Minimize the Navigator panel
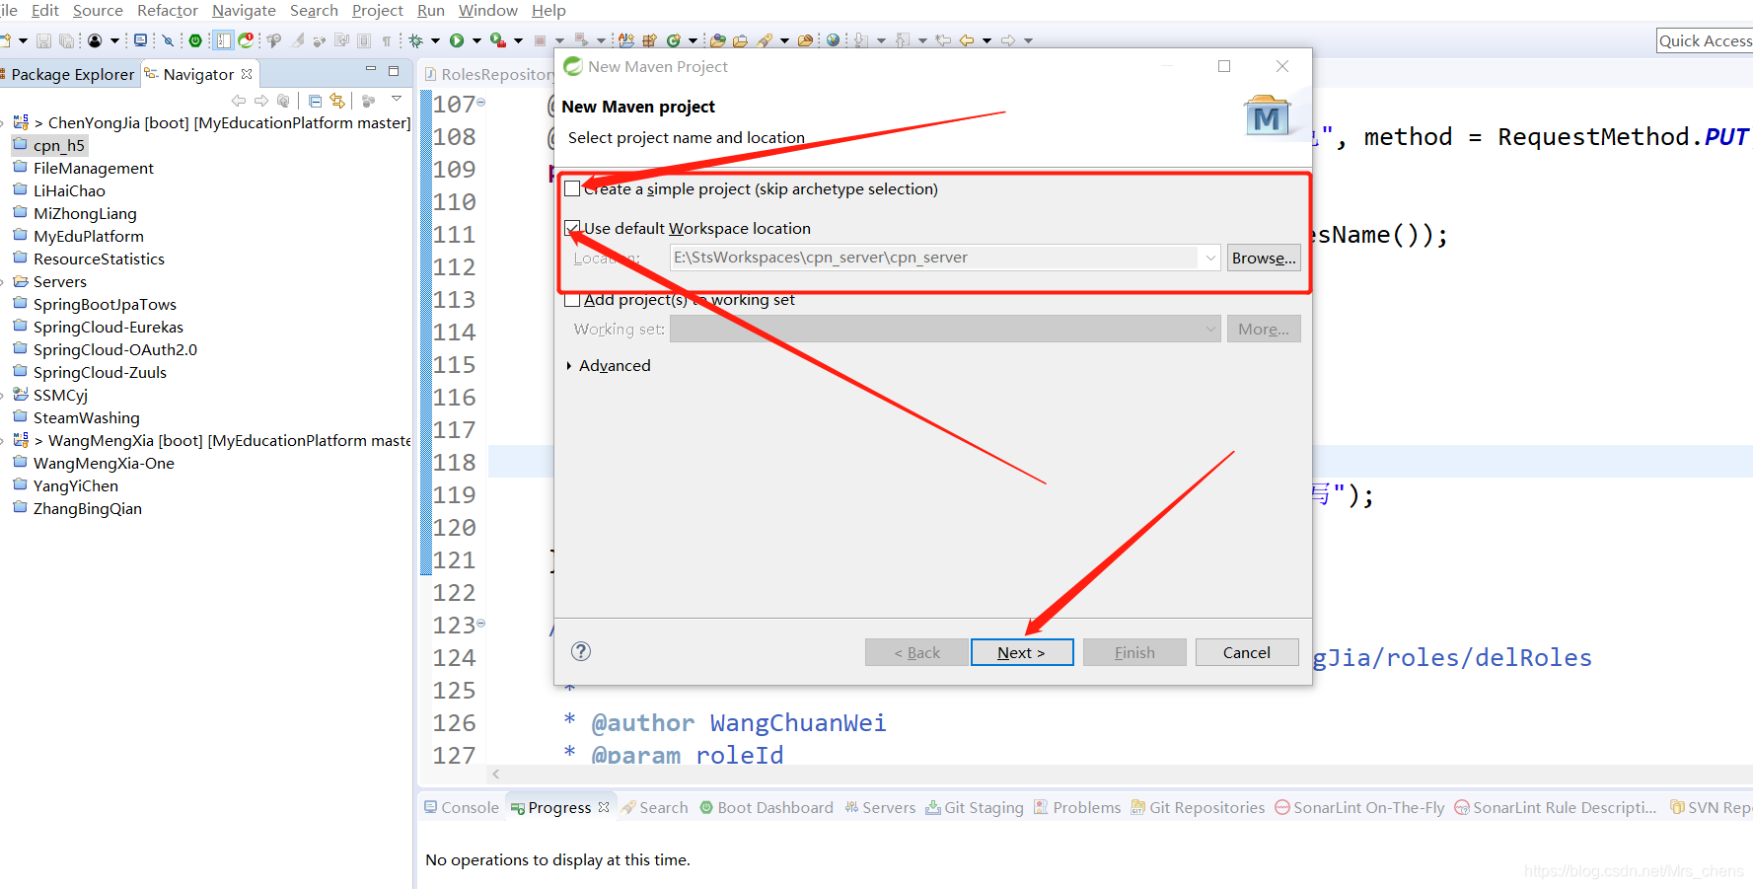This screenshot has height=889, width=1753. 371,70
